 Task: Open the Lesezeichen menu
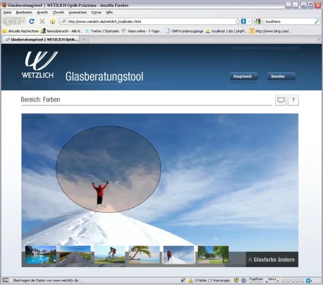pos(77,12)
